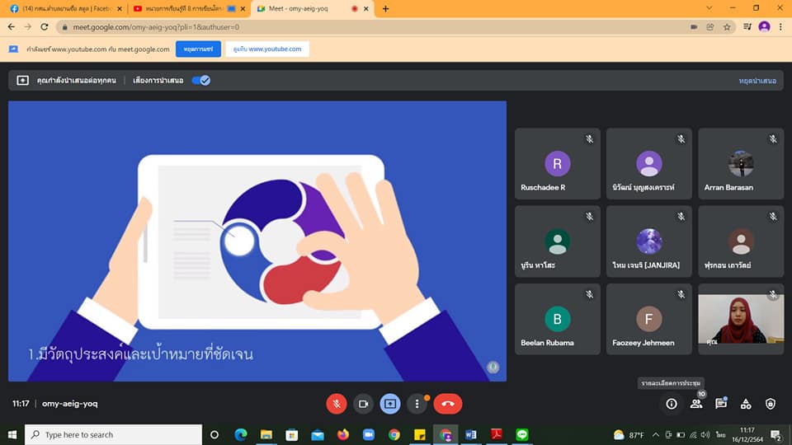
Task: Open the host controls shield icon
Action: (x=771, y=404)
